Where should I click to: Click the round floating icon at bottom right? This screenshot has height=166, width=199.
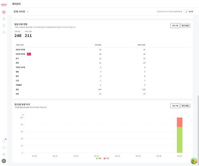coord(194,161)
